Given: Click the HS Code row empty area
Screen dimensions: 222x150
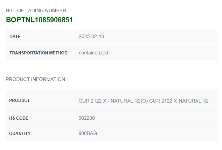Looking at the screenshot, I should [156, 118].
